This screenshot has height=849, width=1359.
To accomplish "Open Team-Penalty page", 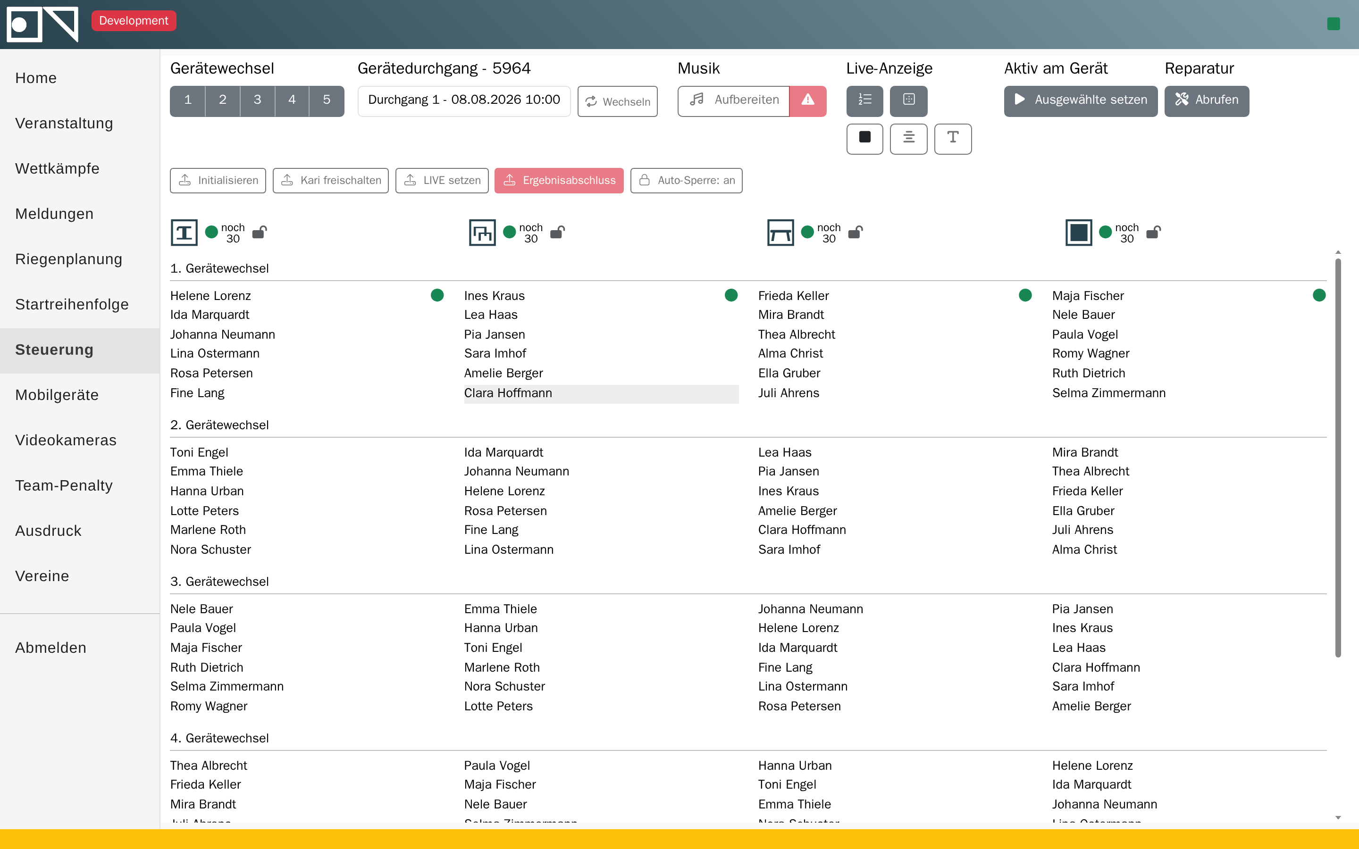I will coord(80,486).
